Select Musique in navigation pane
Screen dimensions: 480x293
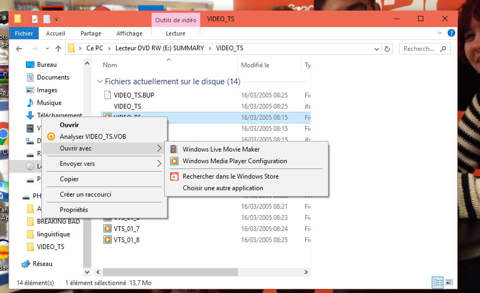(49, 103)
